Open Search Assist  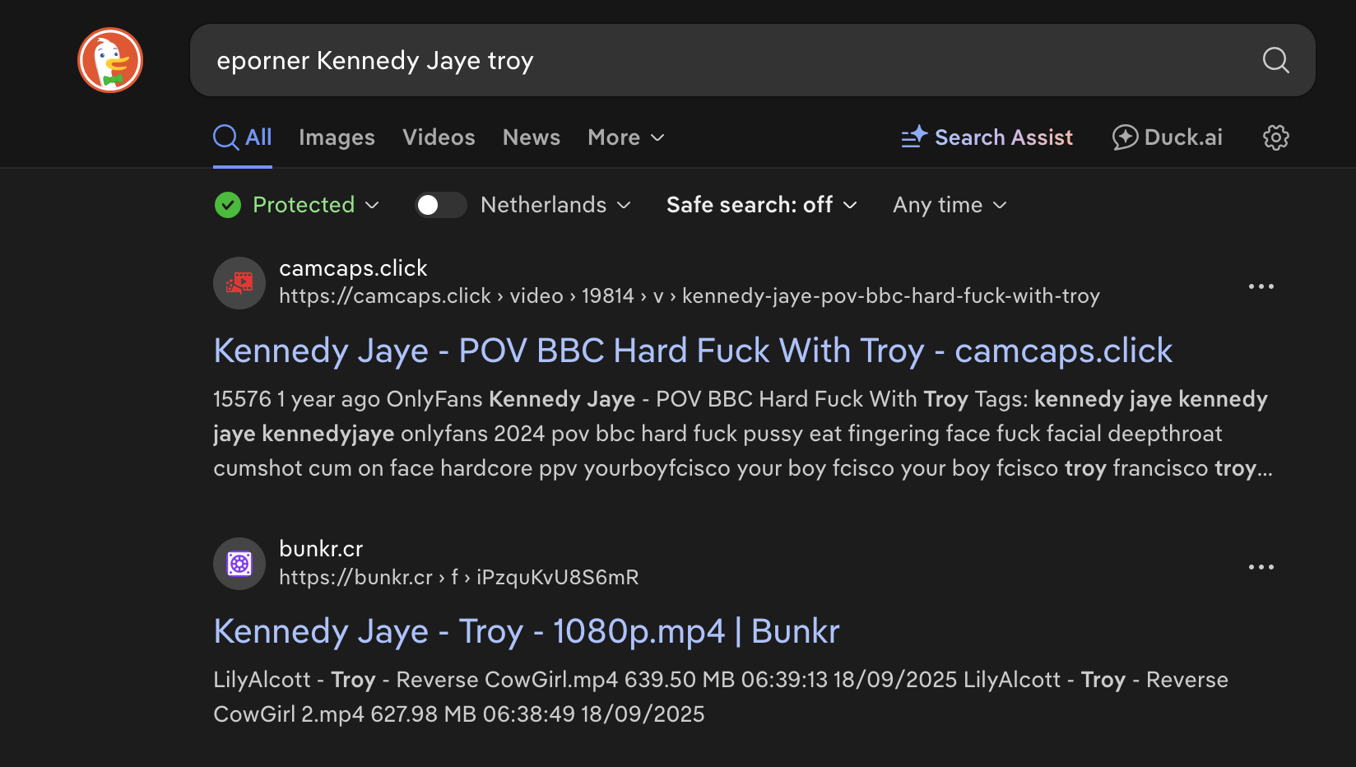tap(987, 137)
